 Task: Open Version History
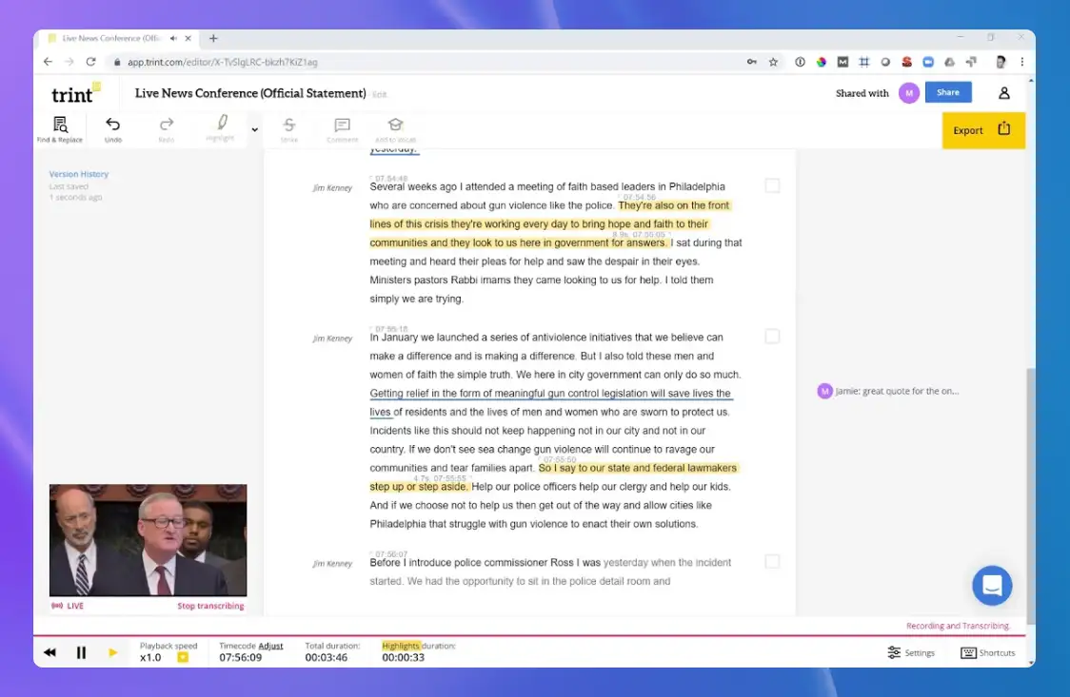pyautogui.click(x=78, y=174)
